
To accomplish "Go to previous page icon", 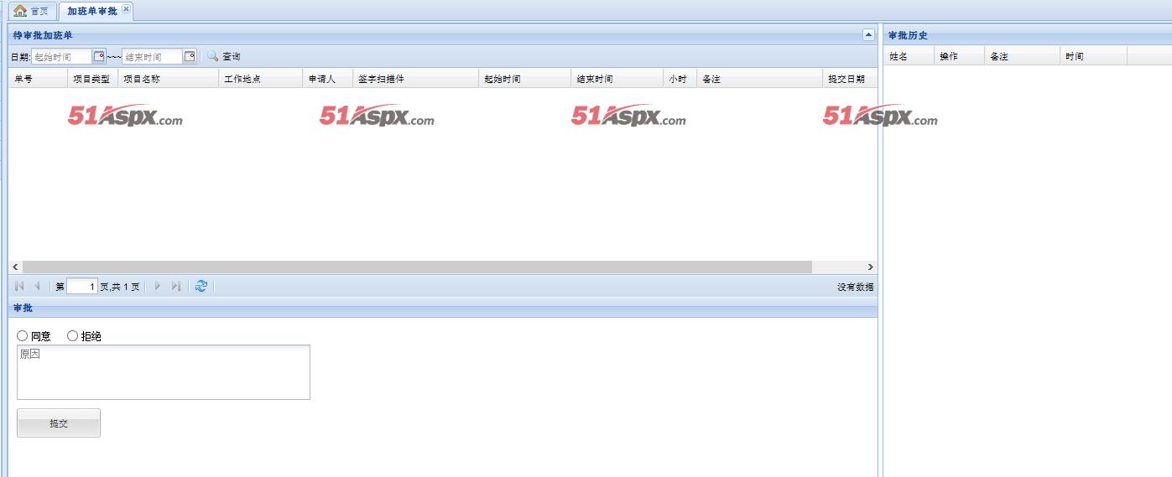I will coord(37,286).
